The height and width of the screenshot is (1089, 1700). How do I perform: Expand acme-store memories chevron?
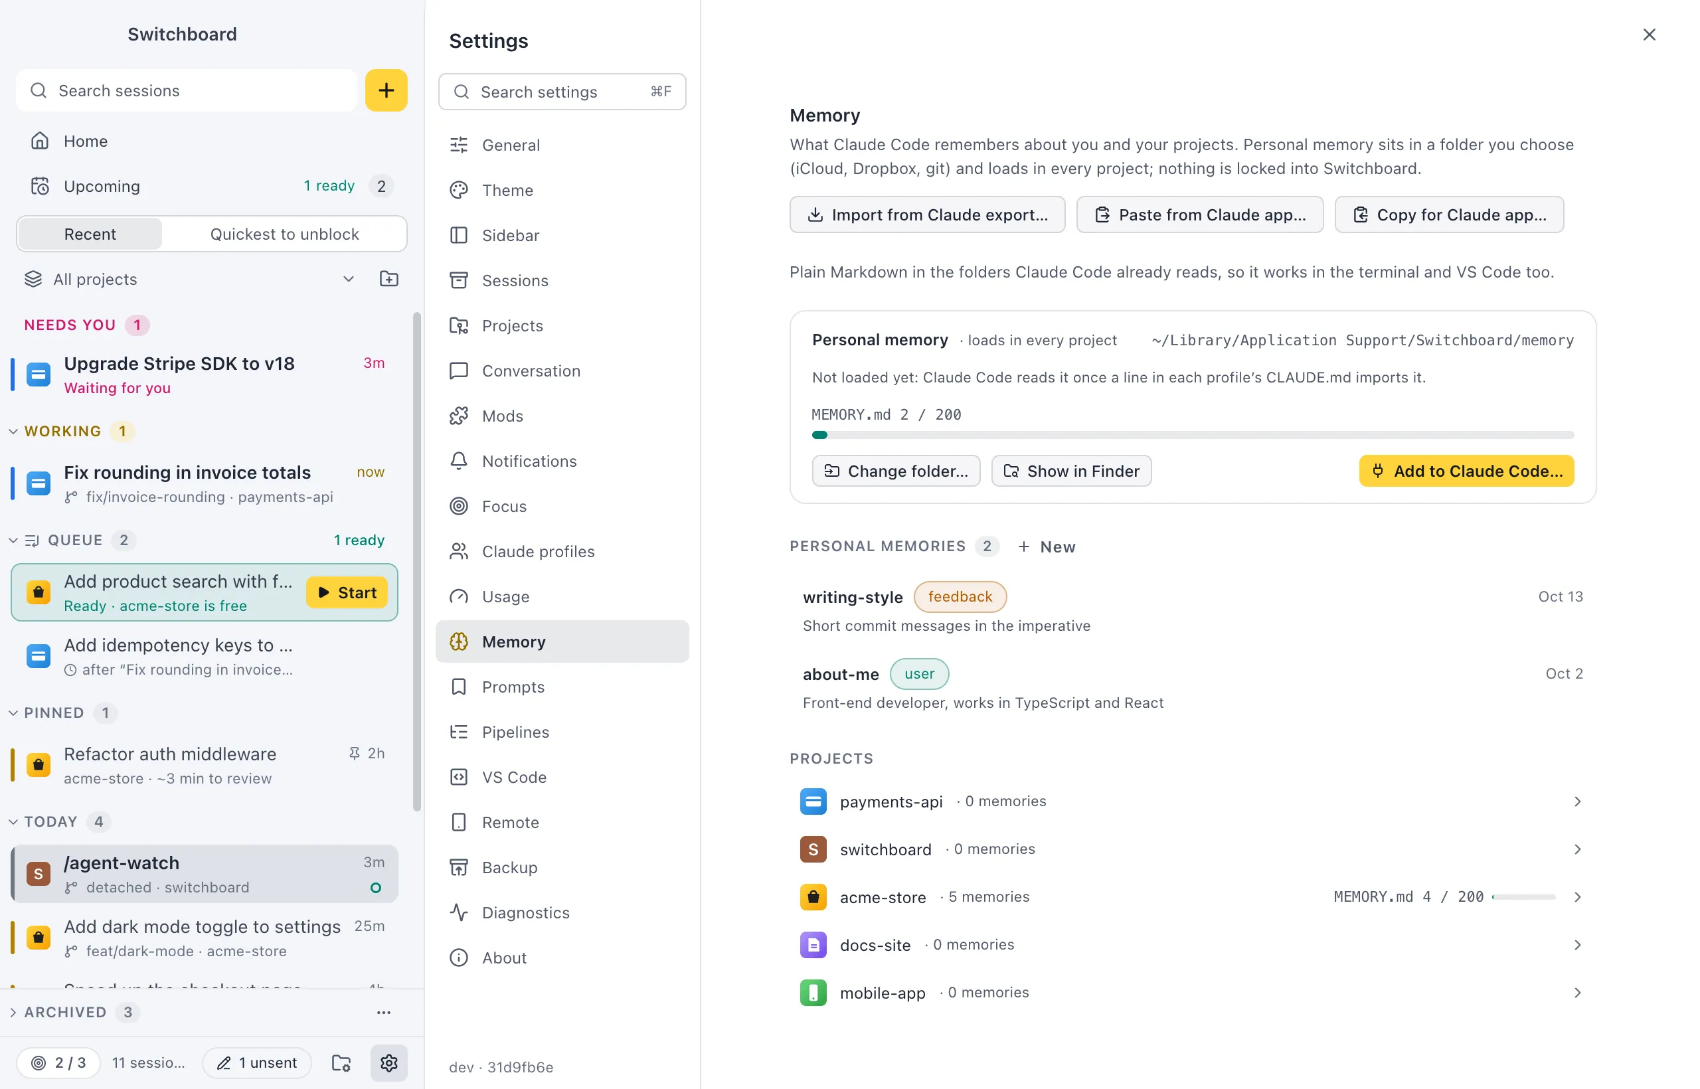(x=1577, y=896)
